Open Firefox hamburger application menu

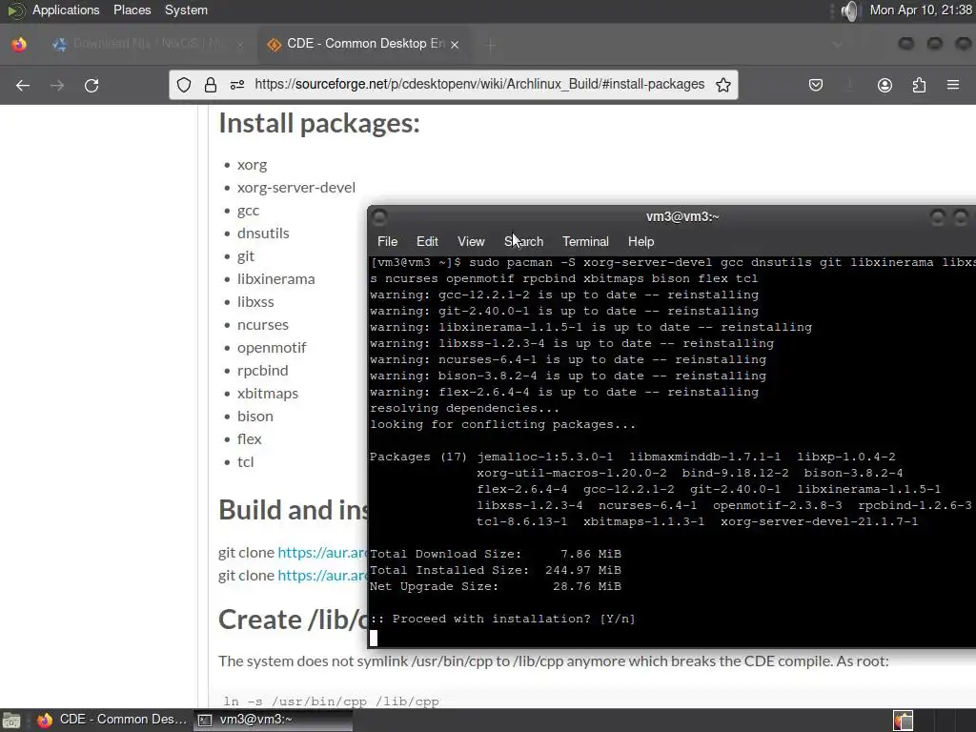coord(953,85)
